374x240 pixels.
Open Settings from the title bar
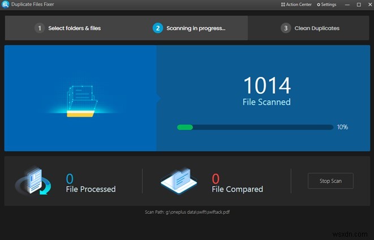pyautogui.click(x=326, y=5)
